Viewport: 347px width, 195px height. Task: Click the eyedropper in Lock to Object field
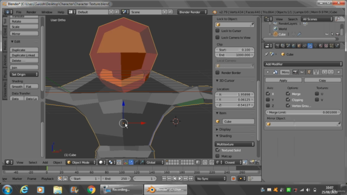coord(252,24)
